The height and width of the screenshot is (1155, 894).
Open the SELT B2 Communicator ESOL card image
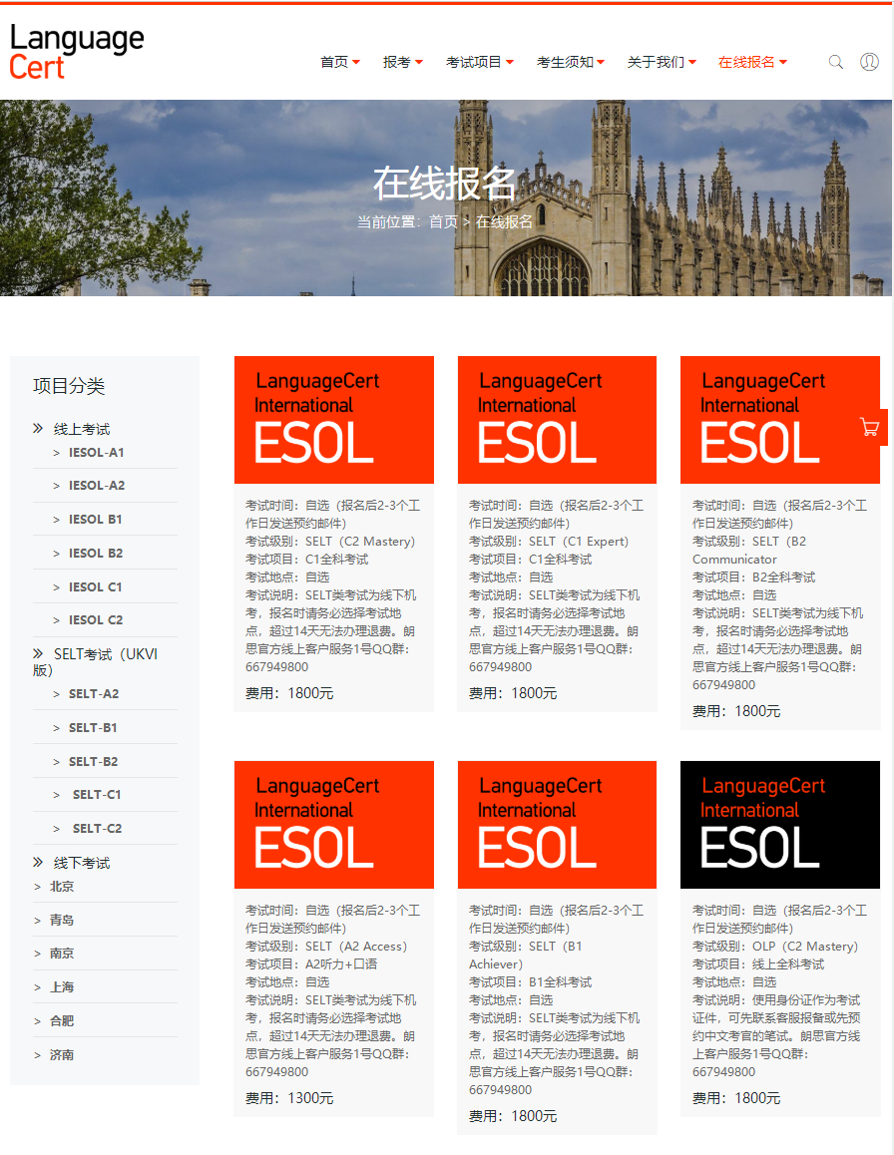780,420
